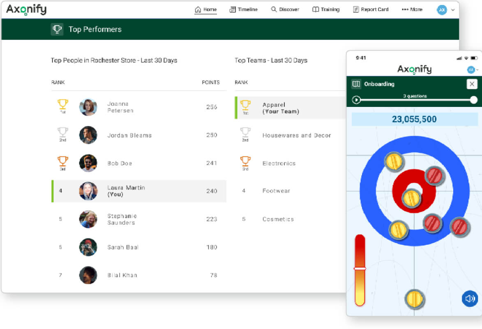Close the Onboarding panel with X

(x=472, y=84)
